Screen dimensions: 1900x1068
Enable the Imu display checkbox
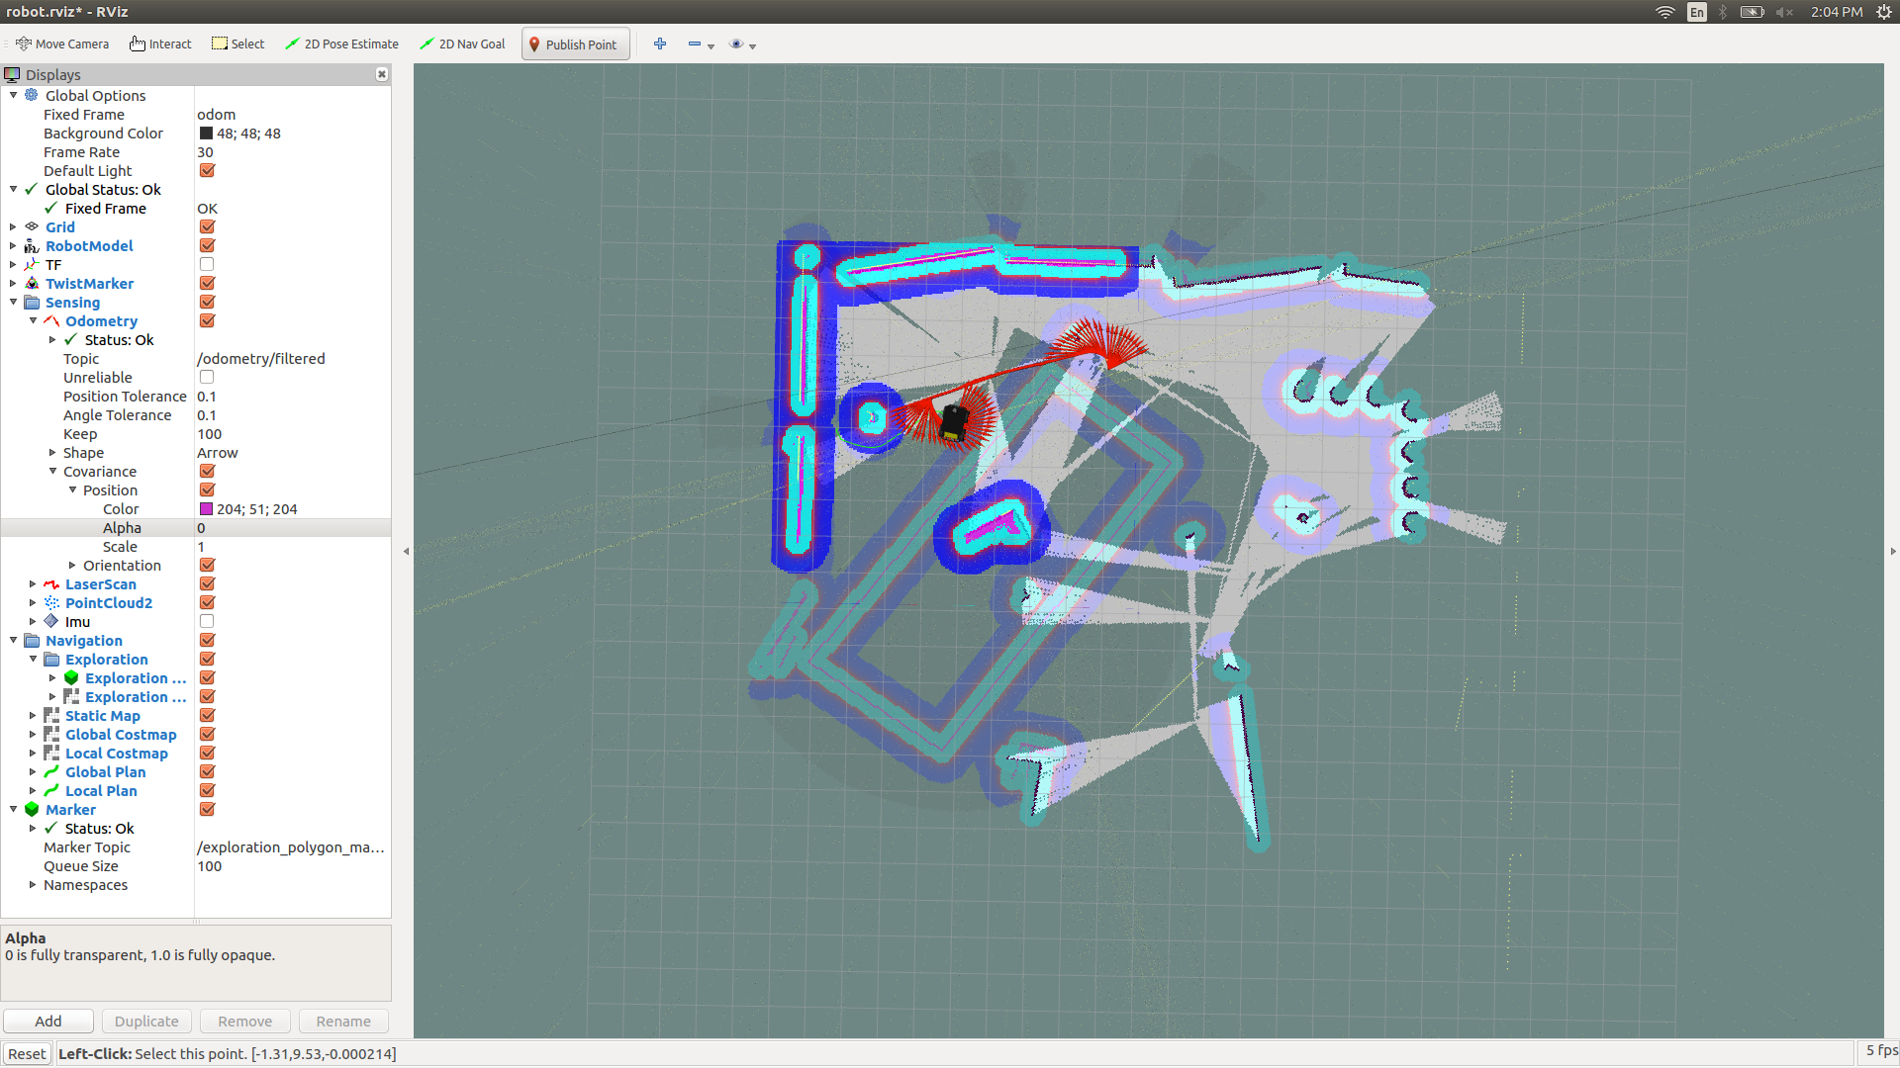tap(207, 622)
